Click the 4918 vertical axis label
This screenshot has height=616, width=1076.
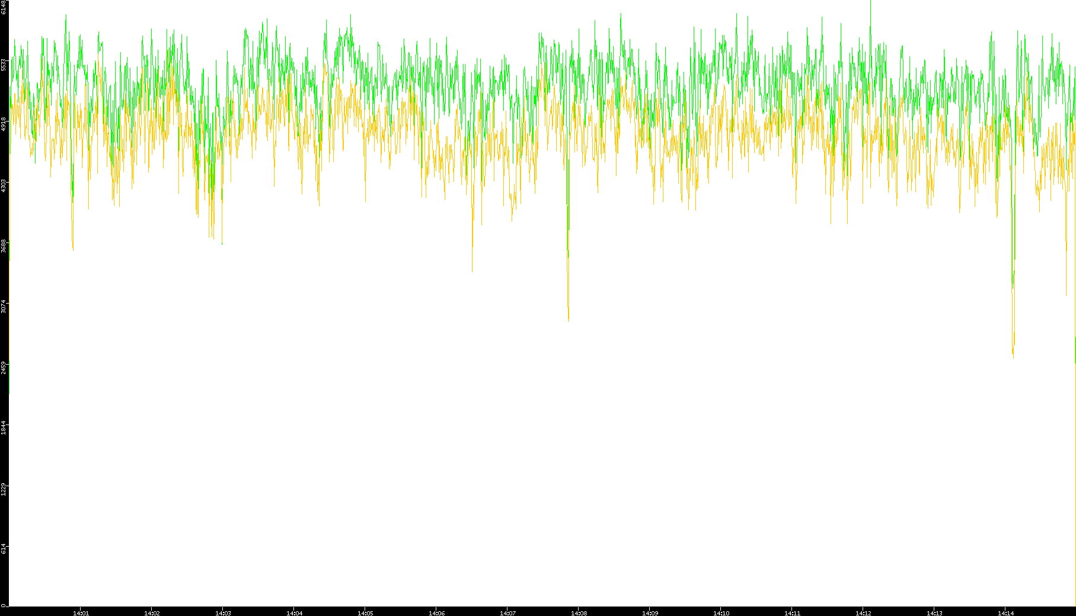point(4,125)
